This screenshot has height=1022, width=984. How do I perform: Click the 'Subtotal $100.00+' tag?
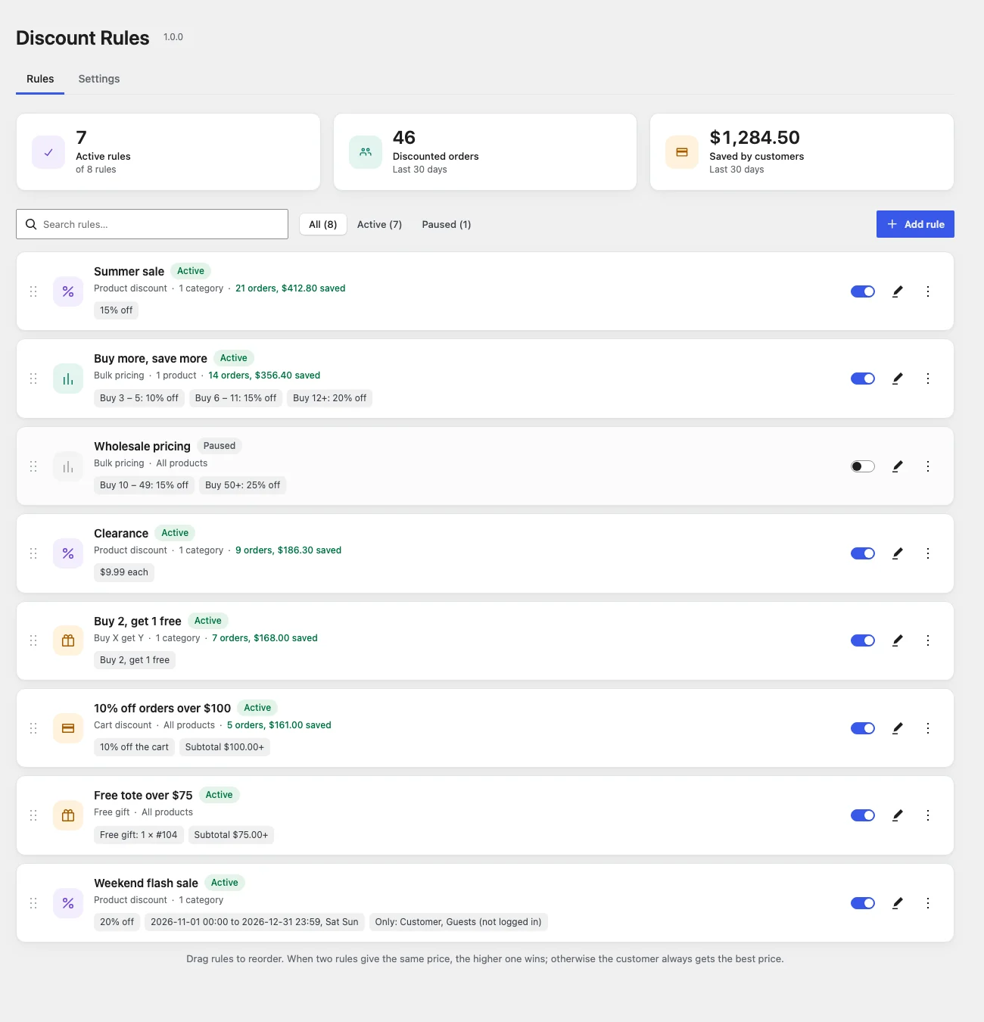(225, 747)
